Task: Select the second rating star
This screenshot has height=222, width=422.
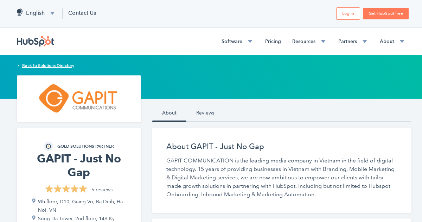Action: pyautogui.click(x=57, y=189)
